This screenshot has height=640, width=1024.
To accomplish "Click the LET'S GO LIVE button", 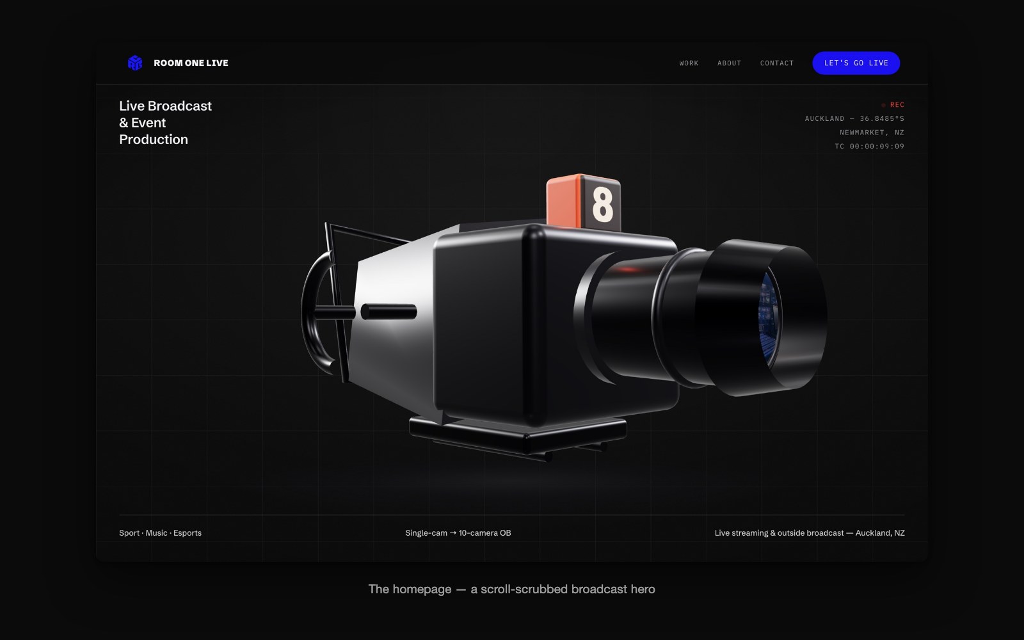I will [x=856, y=63].
